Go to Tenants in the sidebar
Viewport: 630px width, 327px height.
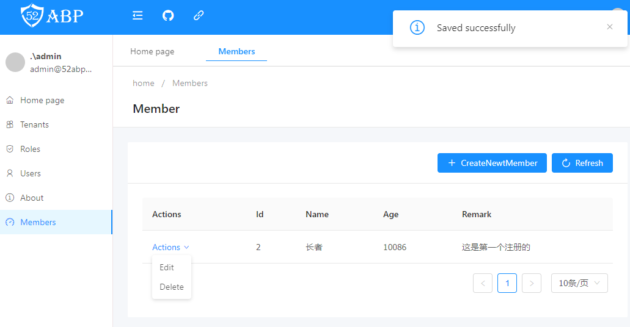(34, 124)
